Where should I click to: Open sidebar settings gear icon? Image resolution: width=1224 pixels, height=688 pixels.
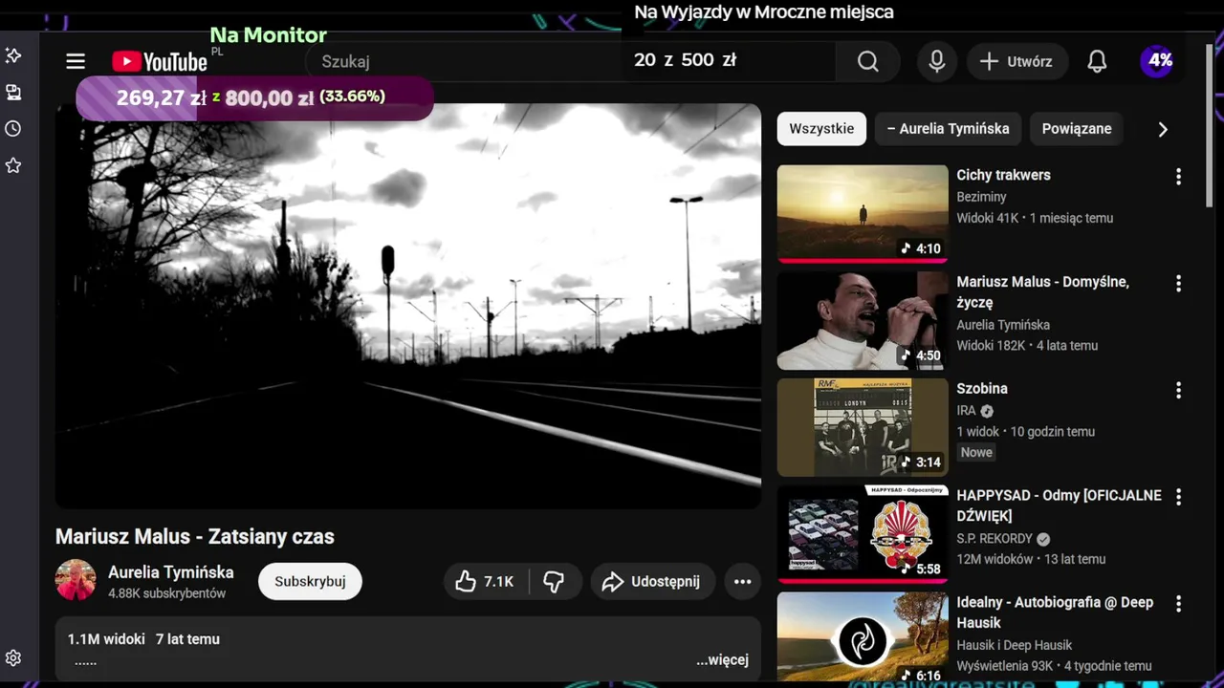(x=13, y=658)
